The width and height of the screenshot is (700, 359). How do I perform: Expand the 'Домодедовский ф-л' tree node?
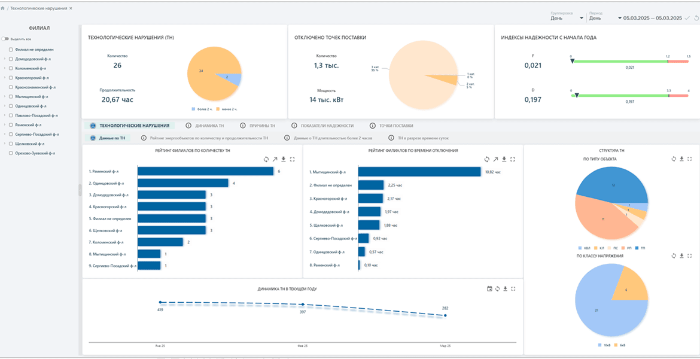point(4,59)
